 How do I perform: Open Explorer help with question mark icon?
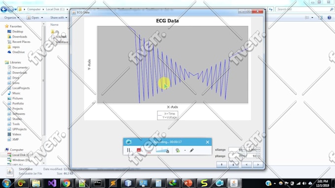point(329,18)
